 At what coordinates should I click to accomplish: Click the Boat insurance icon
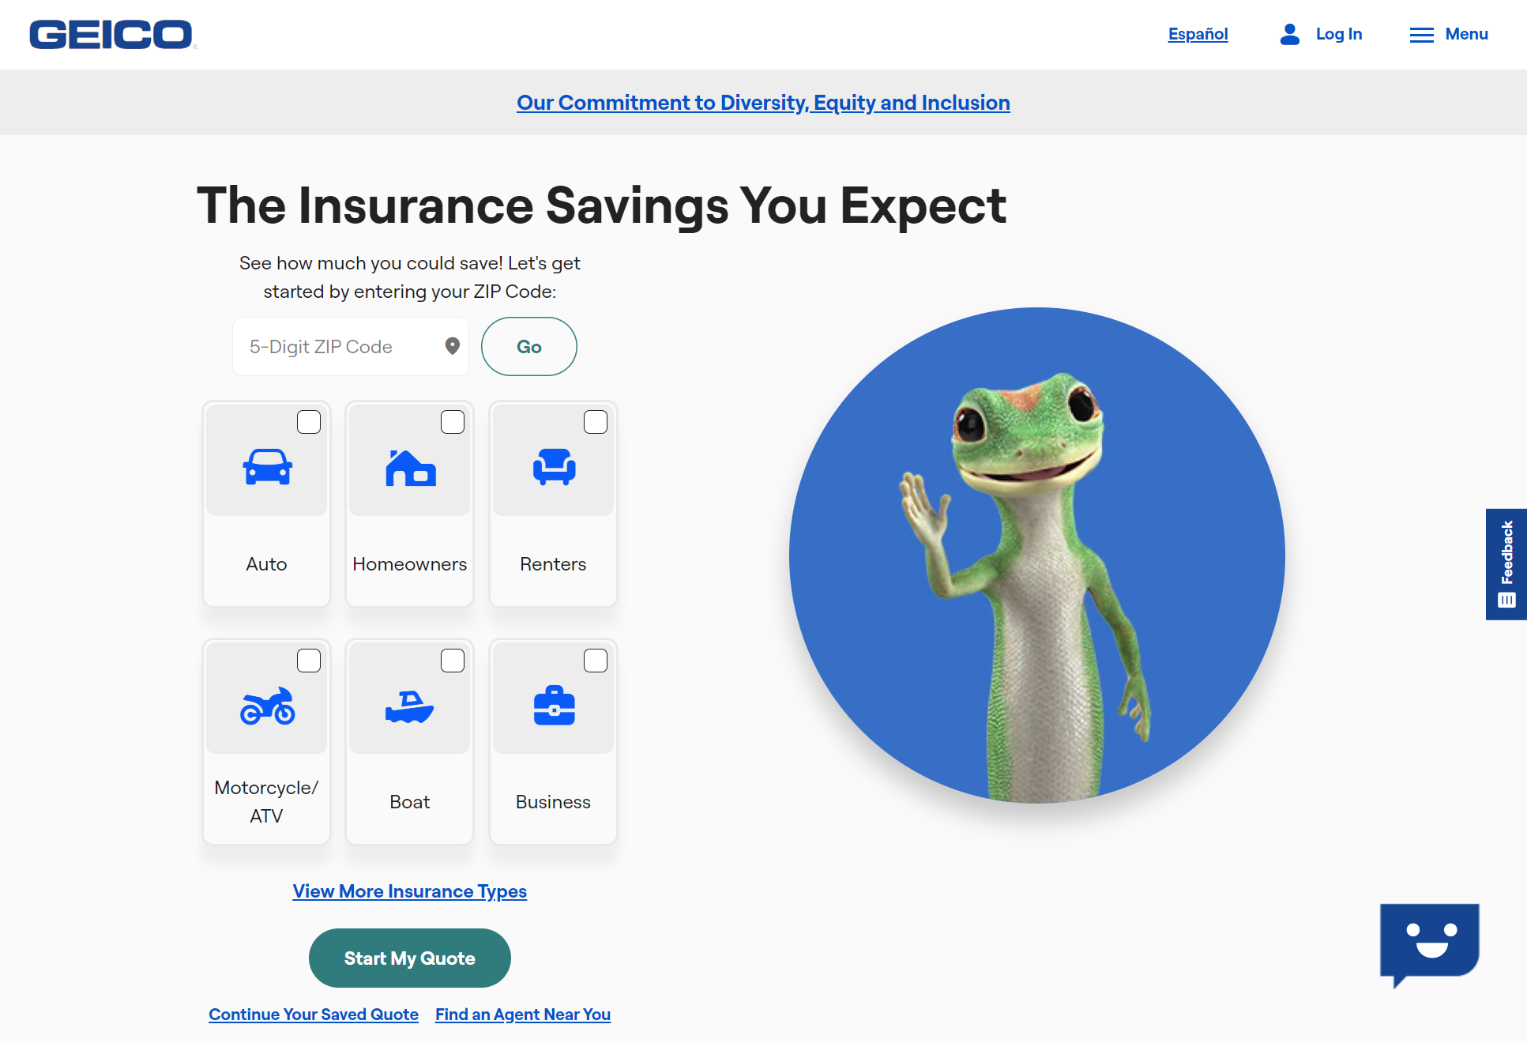[411, 703]
